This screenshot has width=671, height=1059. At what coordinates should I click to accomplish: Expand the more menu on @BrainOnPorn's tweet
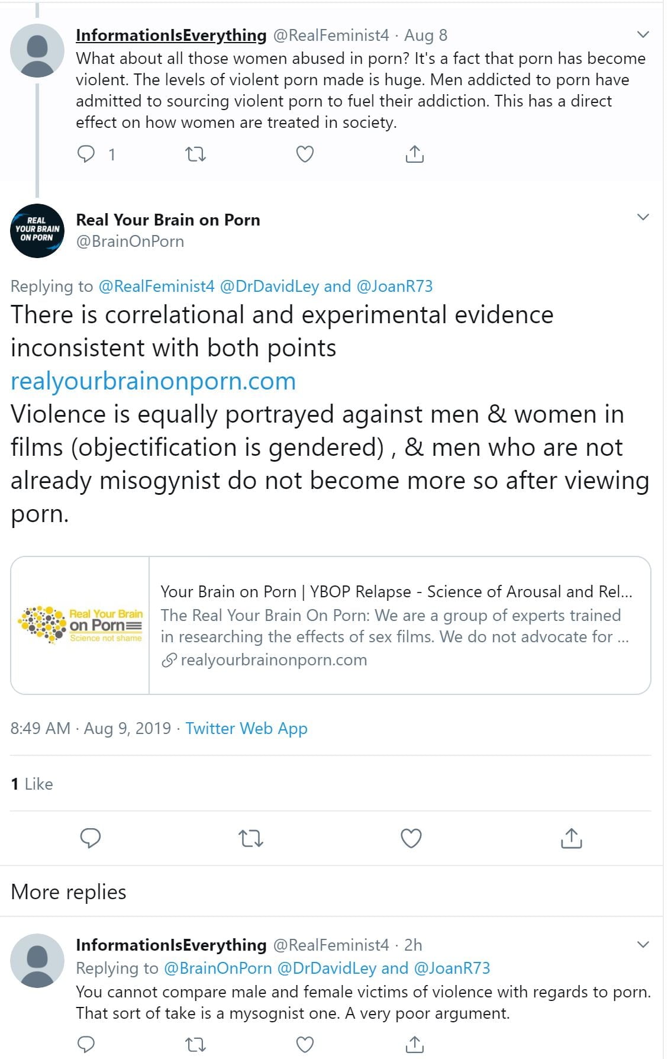(643, 217)
